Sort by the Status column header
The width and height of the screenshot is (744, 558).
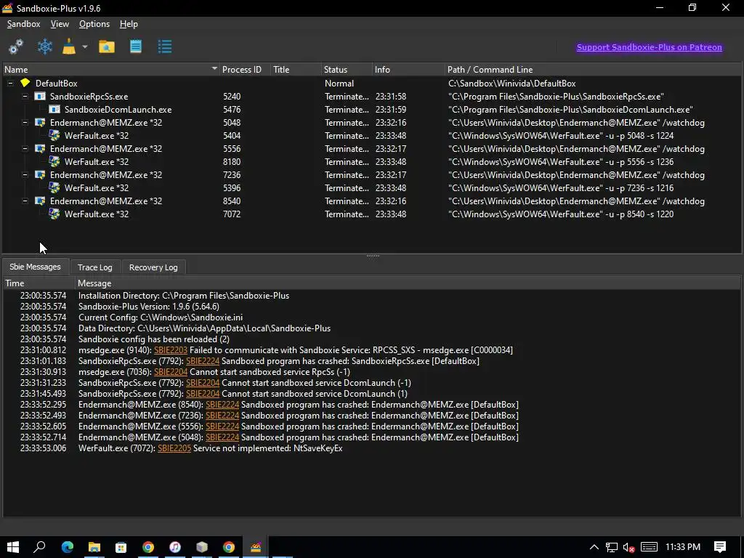click(347, 69)
